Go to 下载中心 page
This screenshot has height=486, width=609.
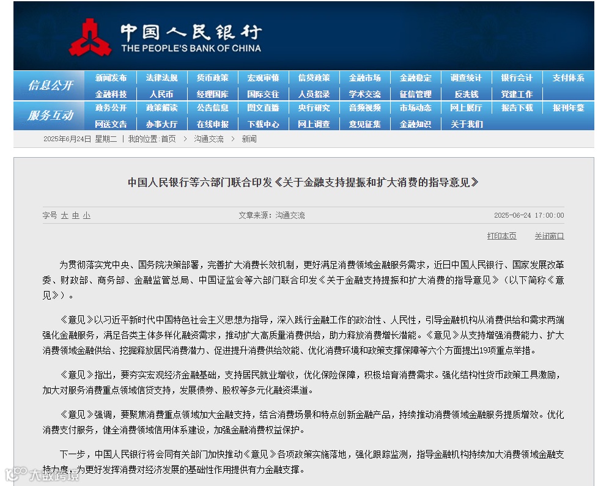pos(264,124)
